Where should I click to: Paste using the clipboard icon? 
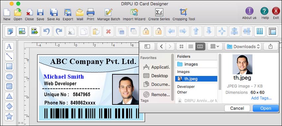pyautogui.click(x=96, y=31)
